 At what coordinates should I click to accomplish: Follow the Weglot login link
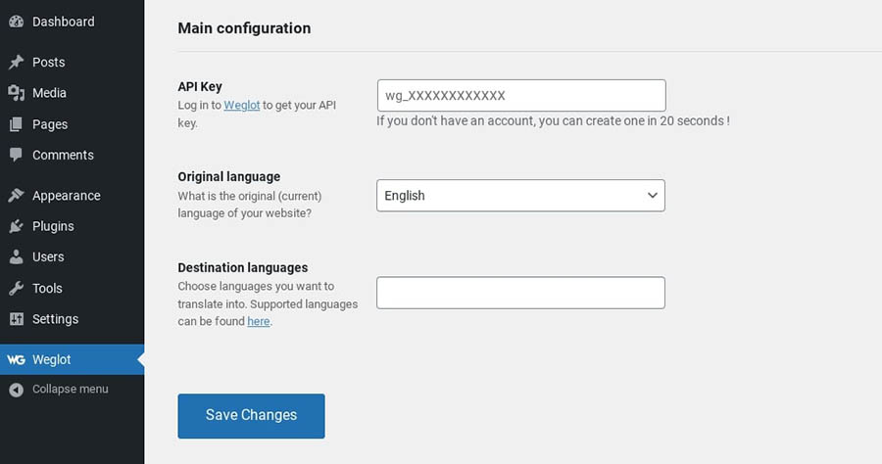point(241,105)
